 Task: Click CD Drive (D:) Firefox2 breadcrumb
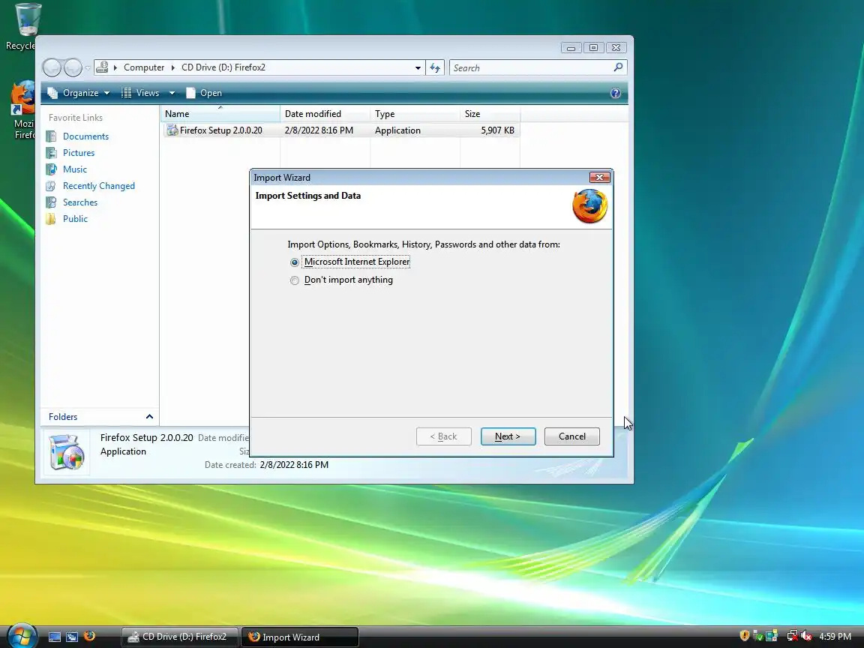pos(223,67)
